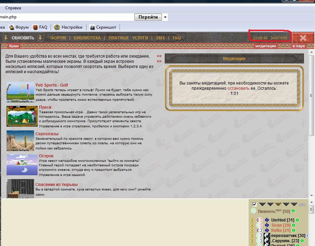Click private message lock icon beside UnrHed
Screen dimensions: 315x246
[x=252, y=220]
